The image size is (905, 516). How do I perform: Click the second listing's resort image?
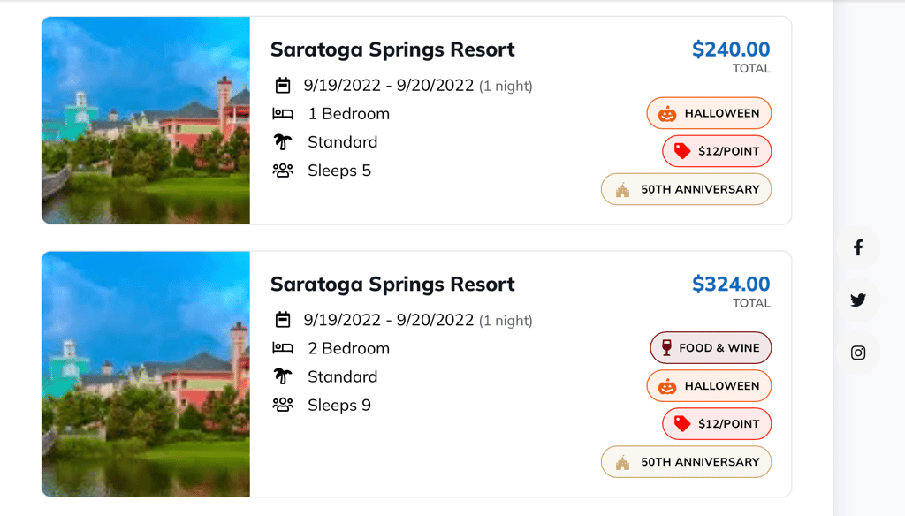pos(145,374)
